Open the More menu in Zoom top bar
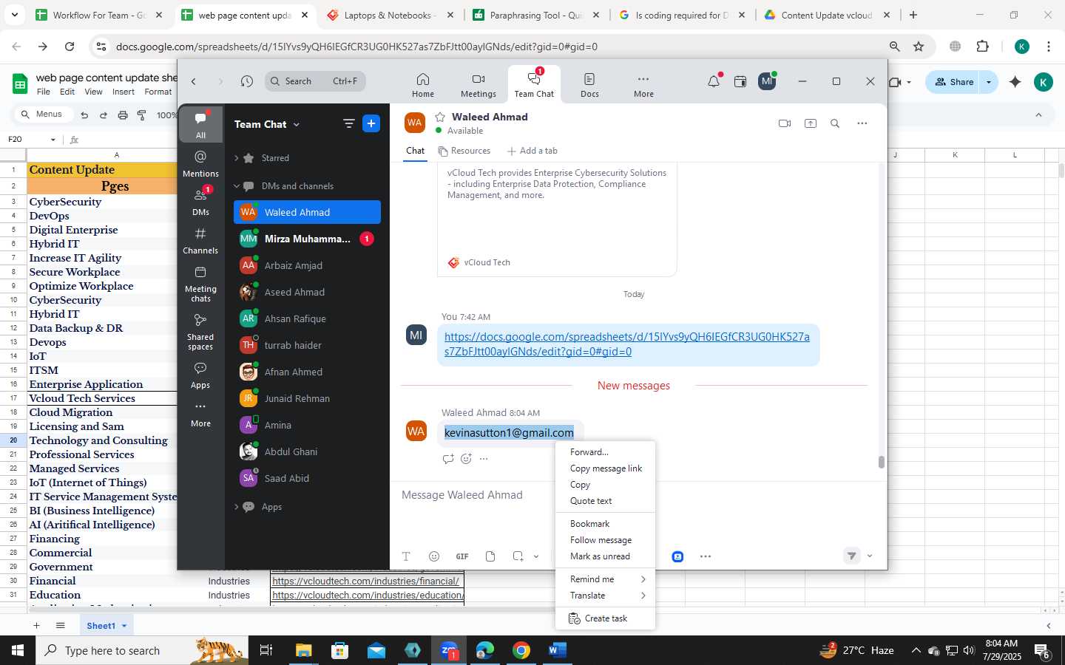 pyautogui.click(x=643, y=85)
